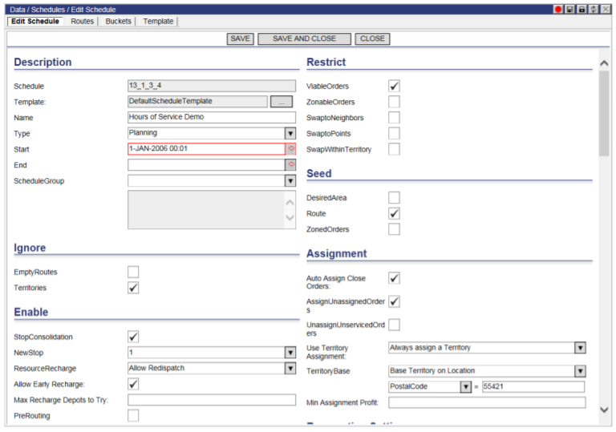Uncheck the ViableOrders checkbox
The image size is (616, 432).
click(x=394, y=86)
